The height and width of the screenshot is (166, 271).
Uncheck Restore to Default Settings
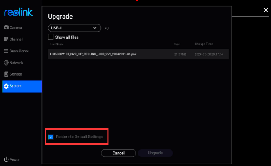[51, 137]
